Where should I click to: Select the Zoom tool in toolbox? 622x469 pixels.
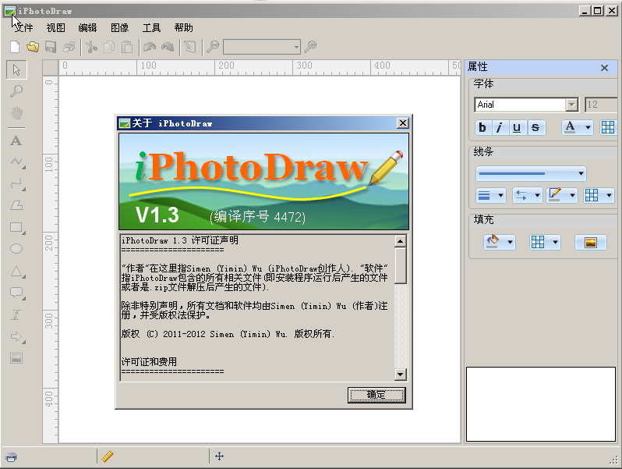tap(16, 91)
